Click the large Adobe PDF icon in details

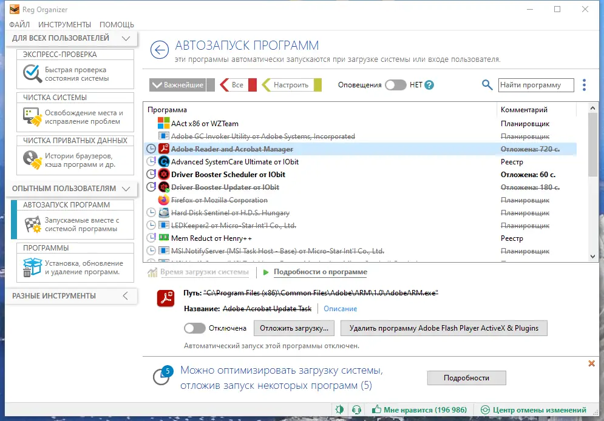[x=166, y=298]
